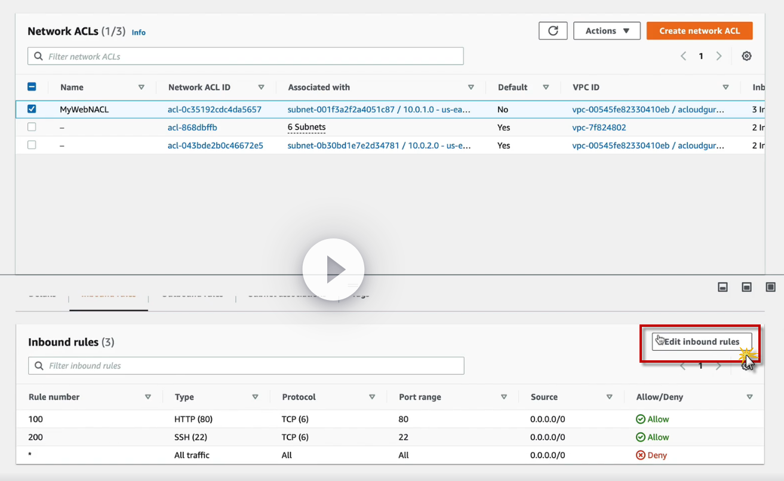Set split panel to half height icon
Screen dimensions: 784x481
click(x=746, y=287)
